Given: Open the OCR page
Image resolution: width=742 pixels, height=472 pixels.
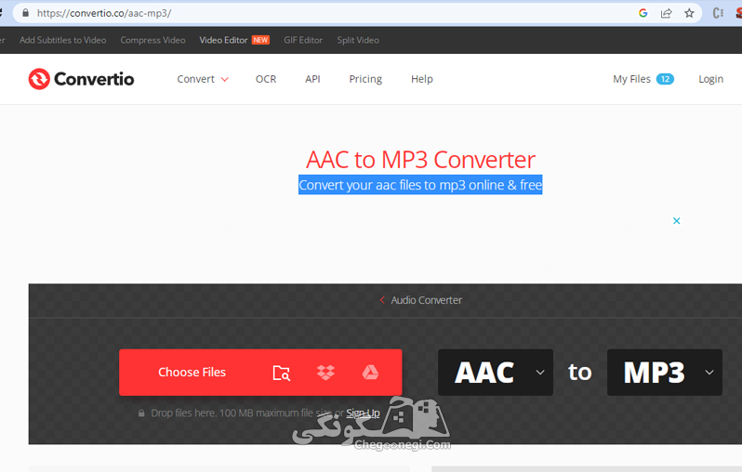Looking at the screenshot, I should point(266,79).
